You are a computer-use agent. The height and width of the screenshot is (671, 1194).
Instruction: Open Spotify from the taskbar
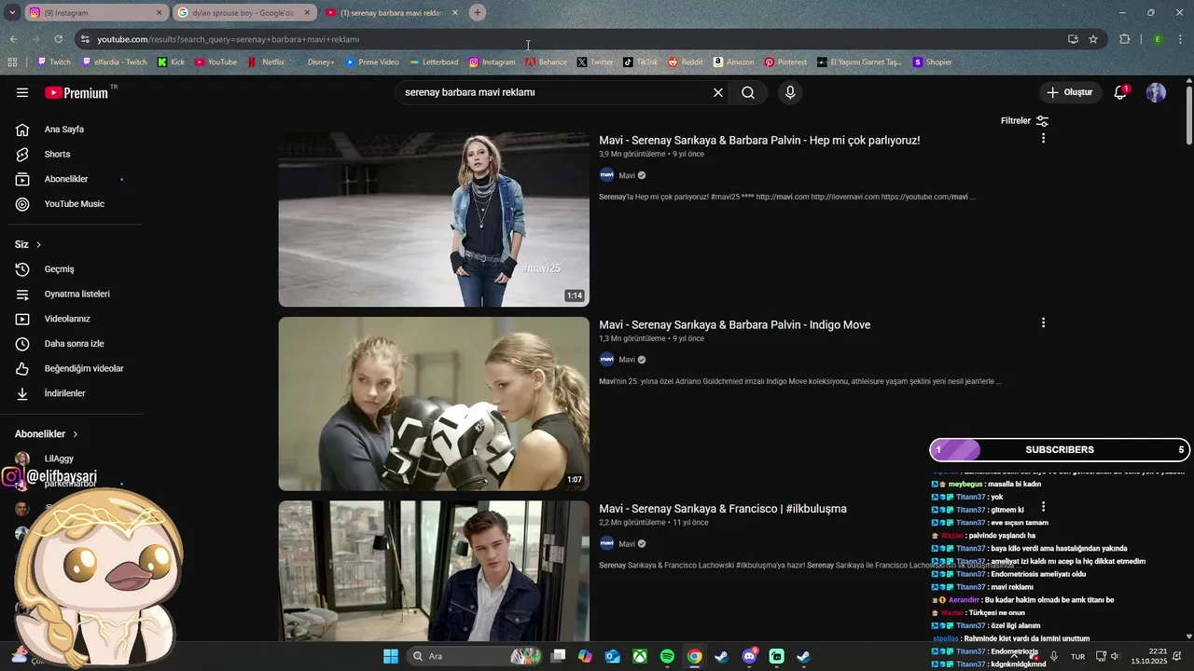click(667, 656)
